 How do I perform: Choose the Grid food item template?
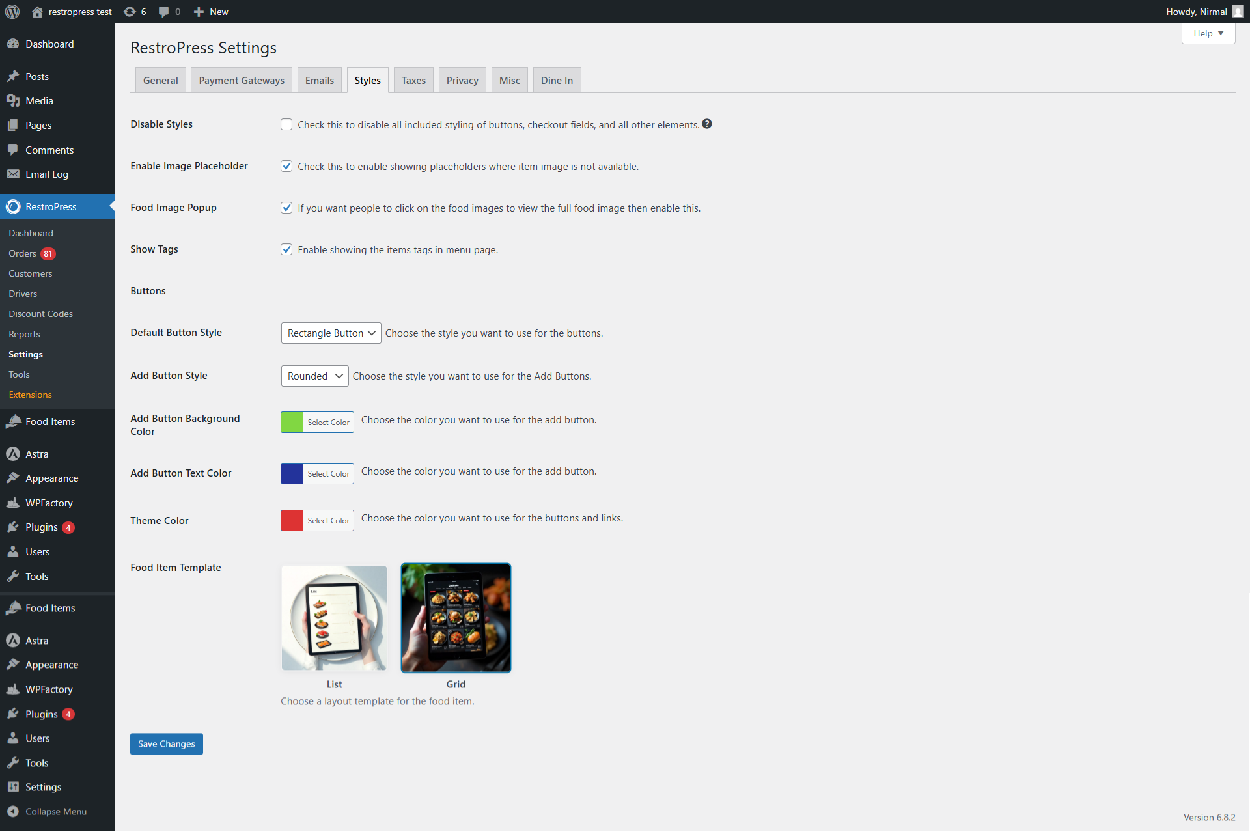tap(456, 617)
